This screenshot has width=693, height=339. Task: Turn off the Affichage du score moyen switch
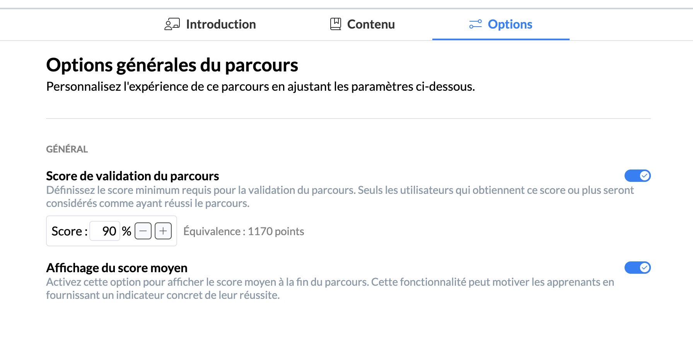point(637,268)
